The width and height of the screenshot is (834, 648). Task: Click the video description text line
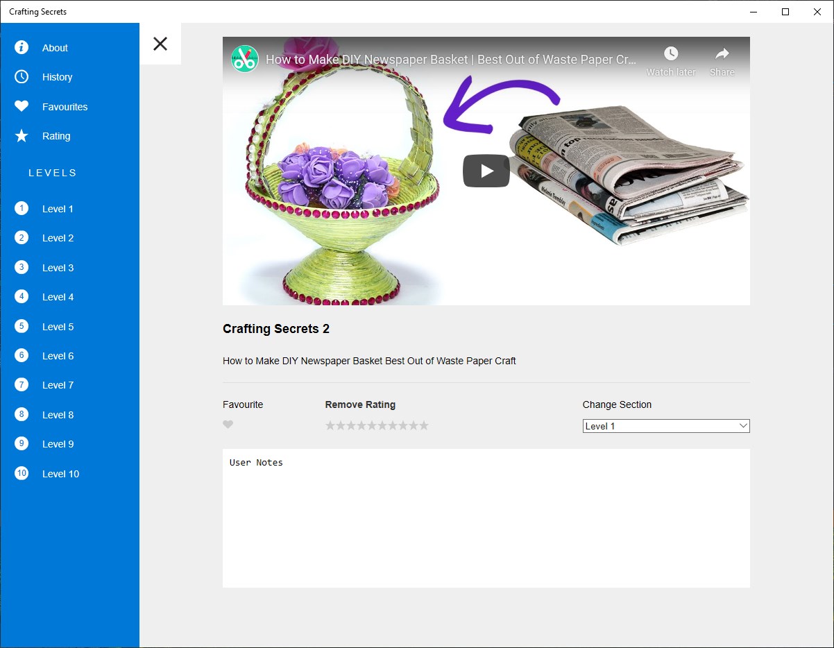click(369, 361)
